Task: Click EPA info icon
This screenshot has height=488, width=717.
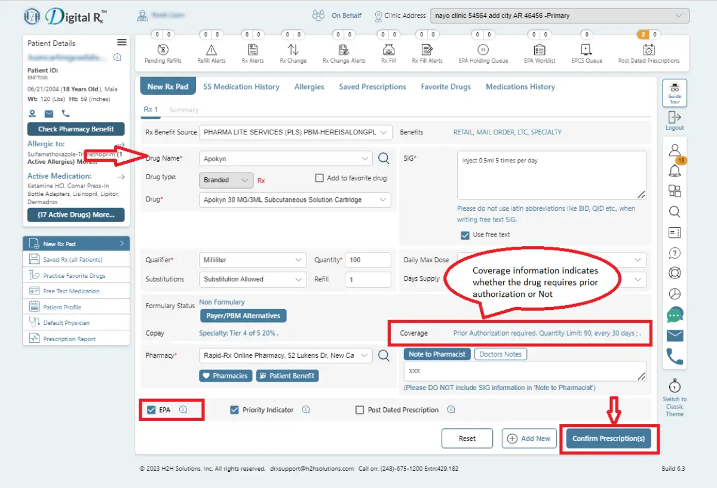Action: pos(183,410)
